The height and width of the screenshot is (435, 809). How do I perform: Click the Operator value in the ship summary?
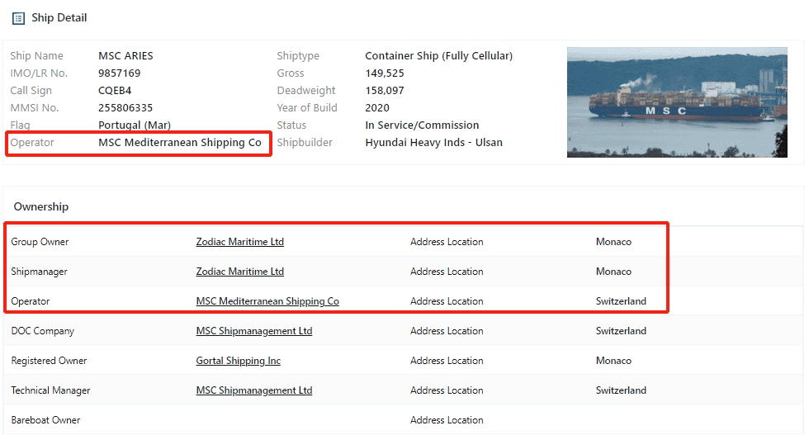[x=179, y=143]
